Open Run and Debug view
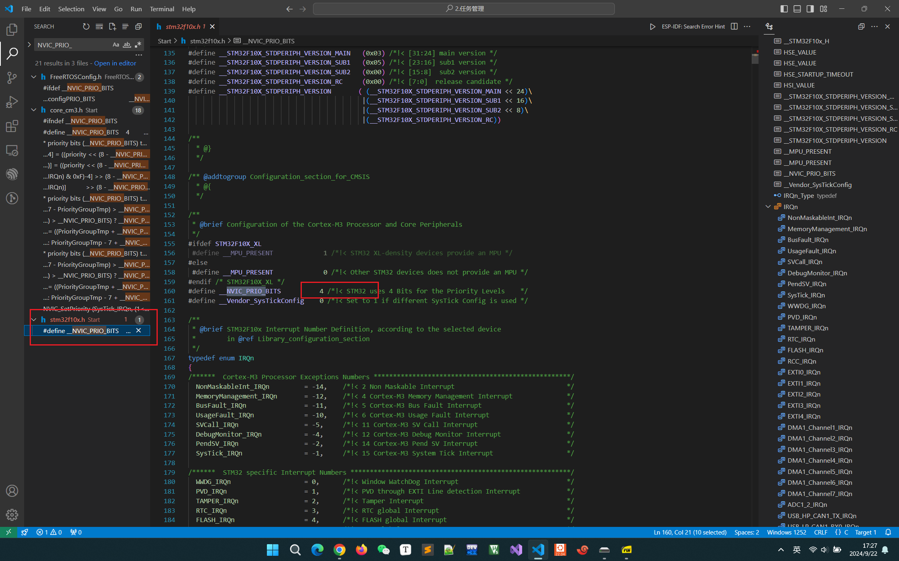 pyautogui.click(x=12, y=102)
